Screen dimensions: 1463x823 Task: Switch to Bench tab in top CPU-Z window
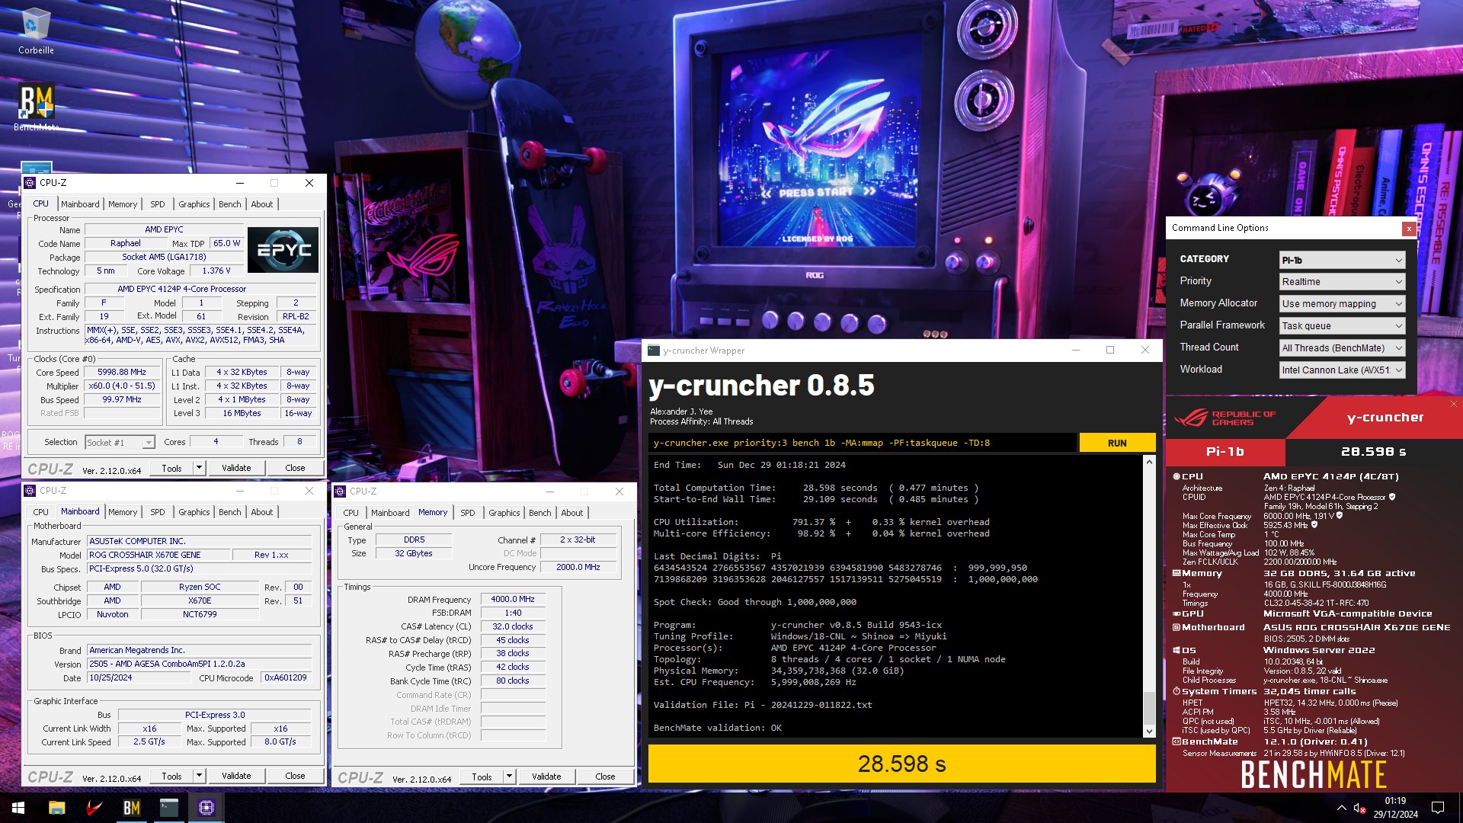point(229,204)
